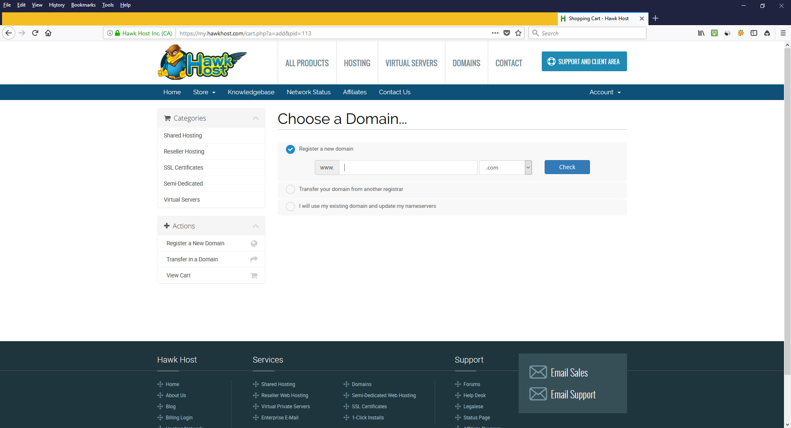Viewport: 791px width, 428px height.
Task: Open the Library icon in the toolbar
Action: [701, 33]
